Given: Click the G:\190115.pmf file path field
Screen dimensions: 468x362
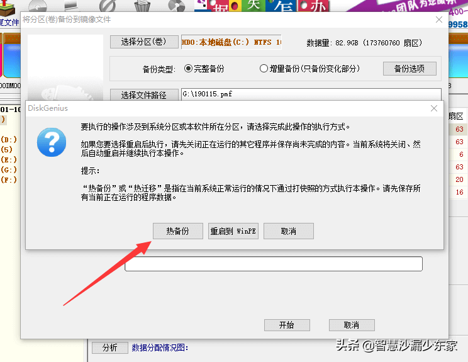Looking at the screenshot, I should [311, 94].
